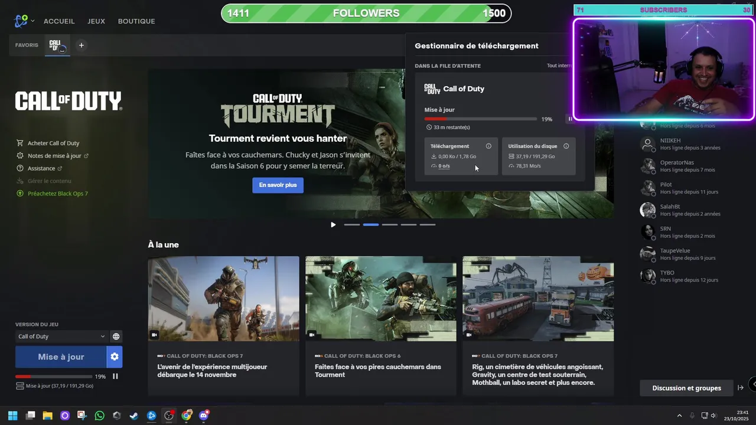Open Snipping Tool from taskbar
Screen dimensions: 756x425
[82, 416]
